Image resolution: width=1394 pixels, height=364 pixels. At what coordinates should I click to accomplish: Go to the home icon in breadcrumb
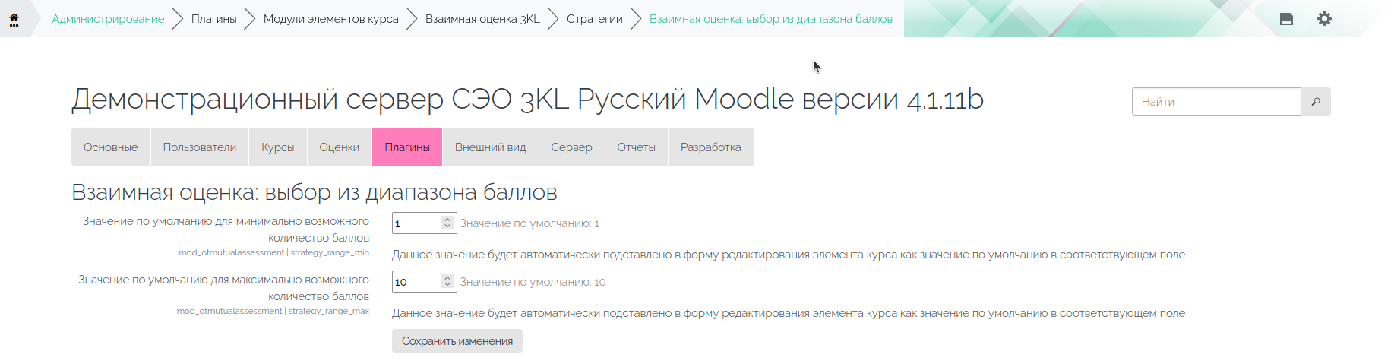[14, 19]
